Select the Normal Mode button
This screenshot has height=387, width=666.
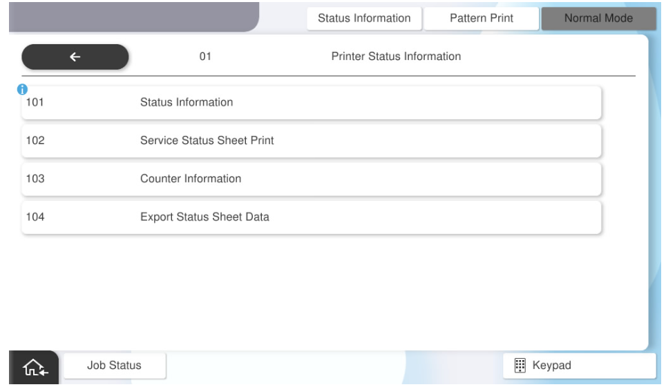coord(598,18)
